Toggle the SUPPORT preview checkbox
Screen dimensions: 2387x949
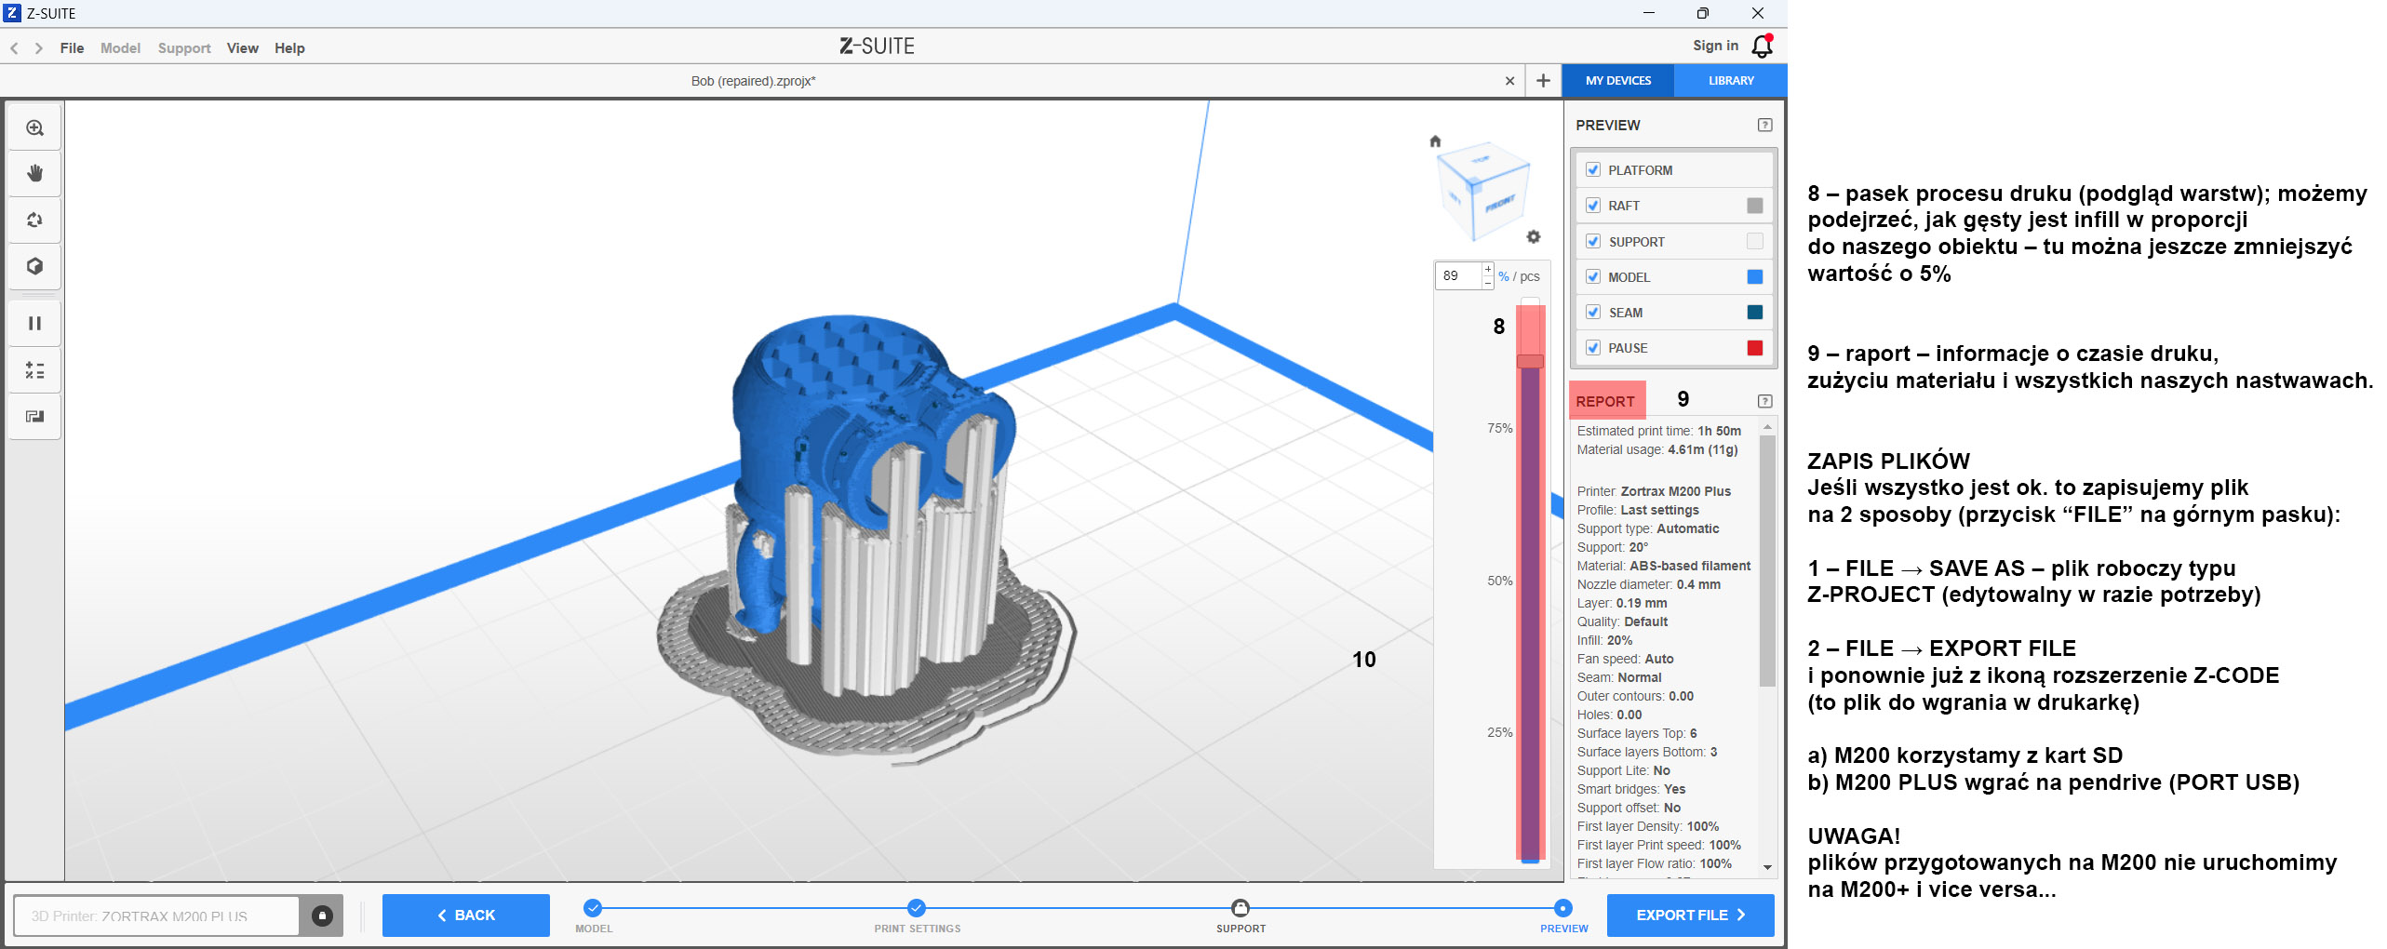pos(1593,241)
